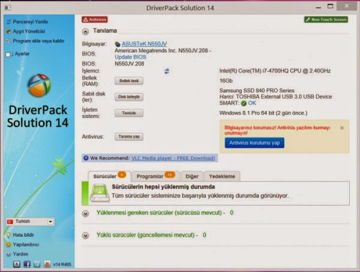
Task: Open the ASUSTeK N550JV link
Action: pyautogui.click(x=144, y=44)
